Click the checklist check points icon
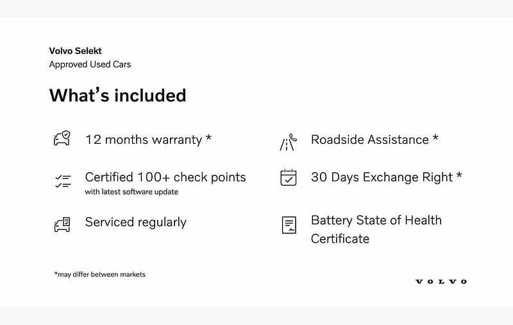The width and height of the screenshot is (513, 325). [62, 181]
